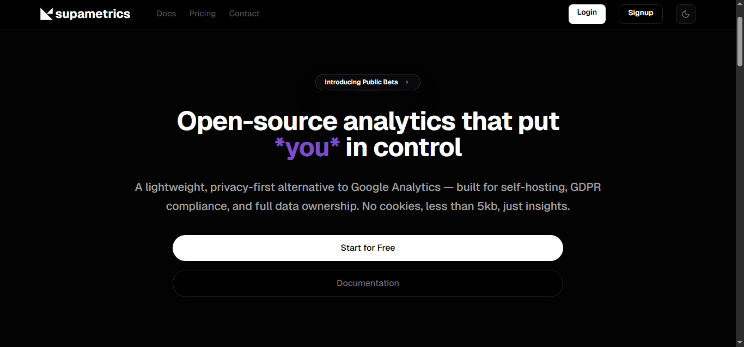This screenshot has width=744, height=347.
Task: Click the supametrics logo mark icon
Action: point(46,14)
